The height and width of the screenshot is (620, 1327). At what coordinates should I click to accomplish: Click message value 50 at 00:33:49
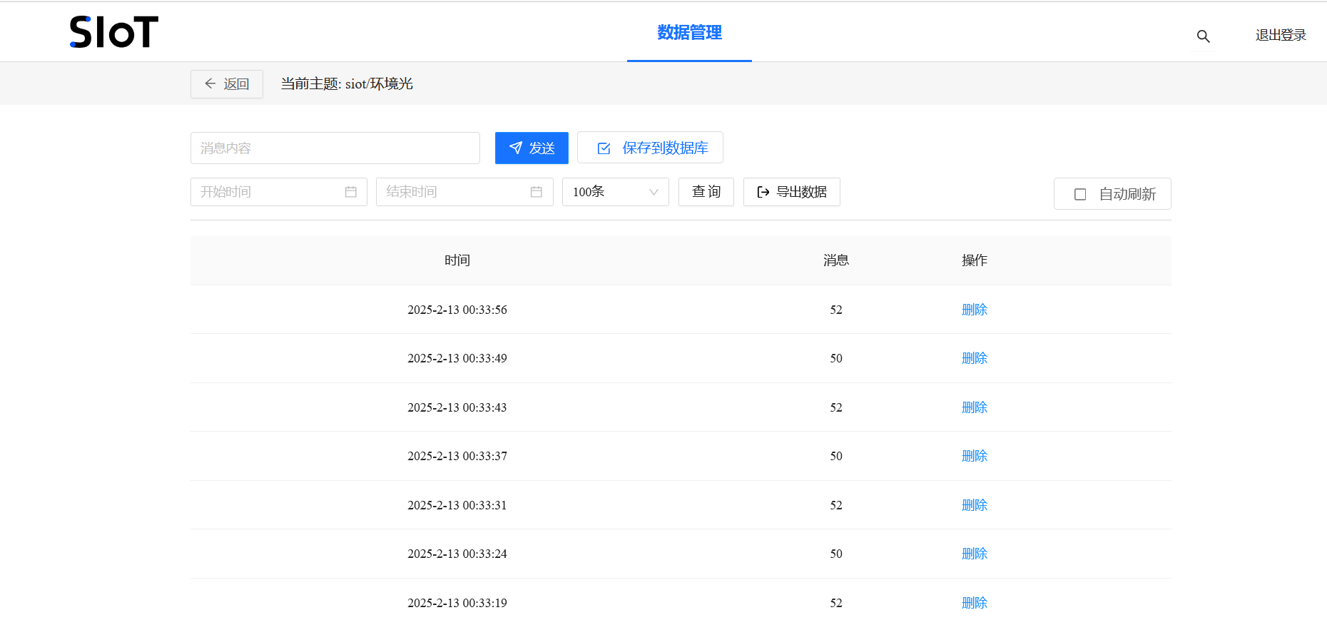coord(836,358)
